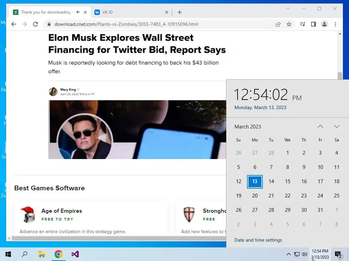Click February 28 in the calendar
349x261 pixels.
point(271,153)
